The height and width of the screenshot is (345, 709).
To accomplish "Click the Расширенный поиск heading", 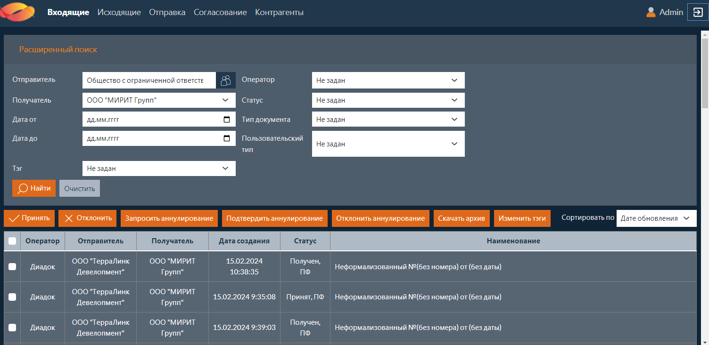I will [58, 49].
